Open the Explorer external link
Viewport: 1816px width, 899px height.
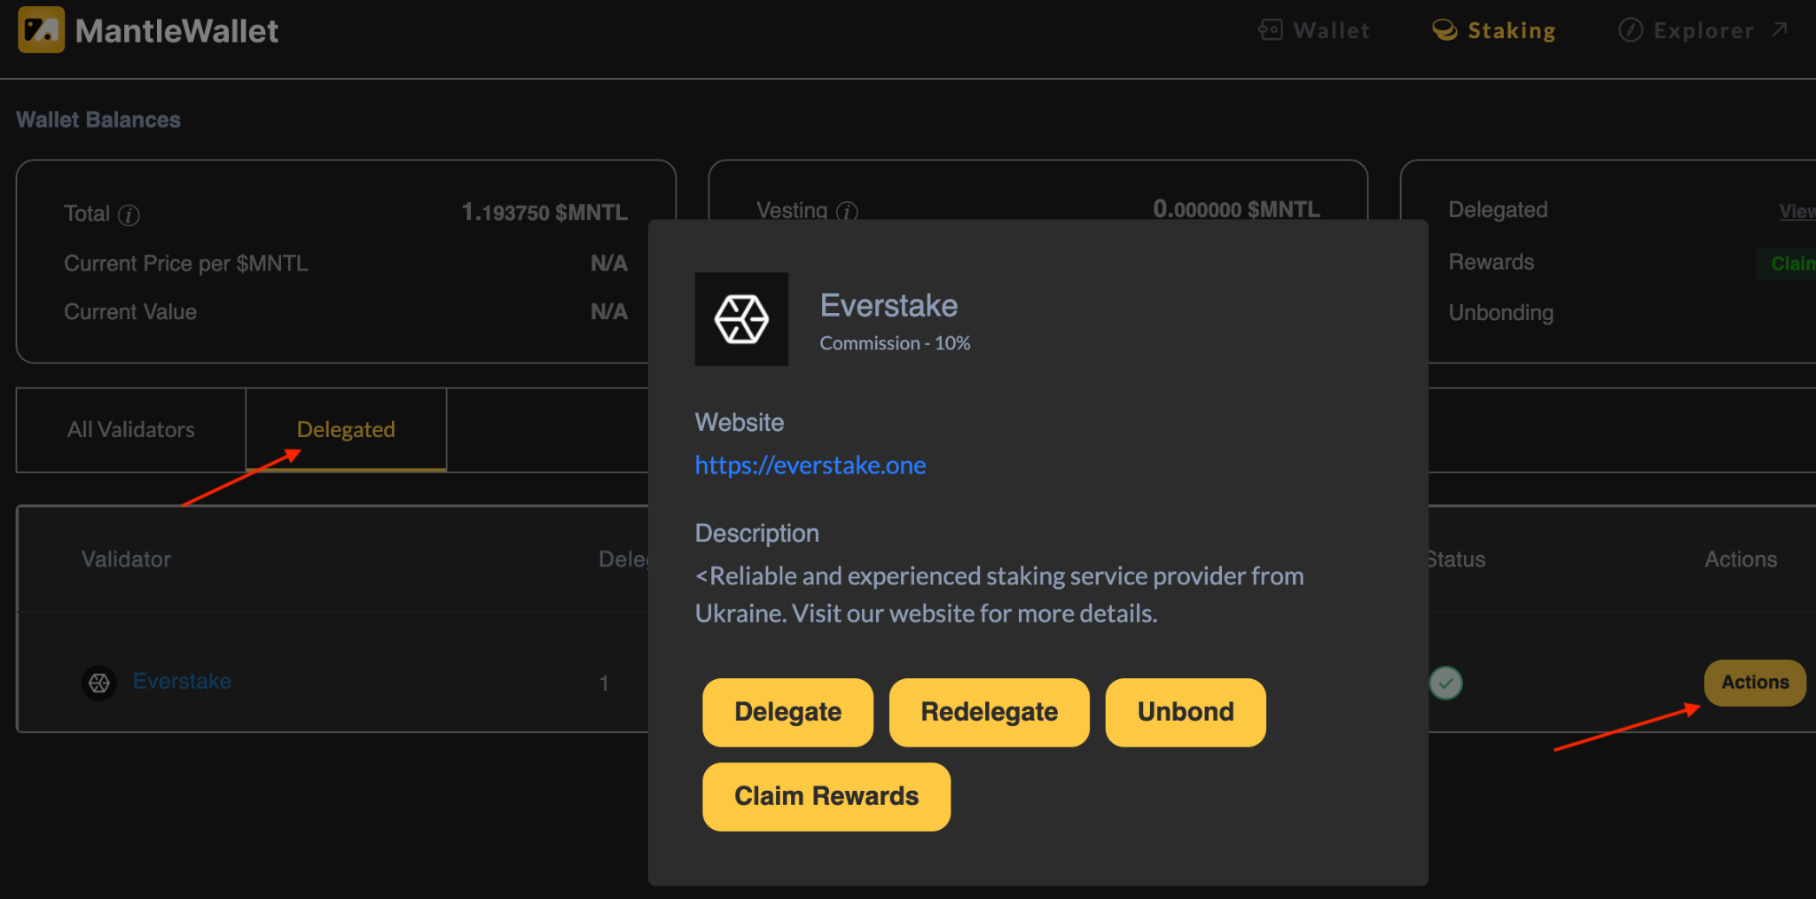[x=1703, y=30]
